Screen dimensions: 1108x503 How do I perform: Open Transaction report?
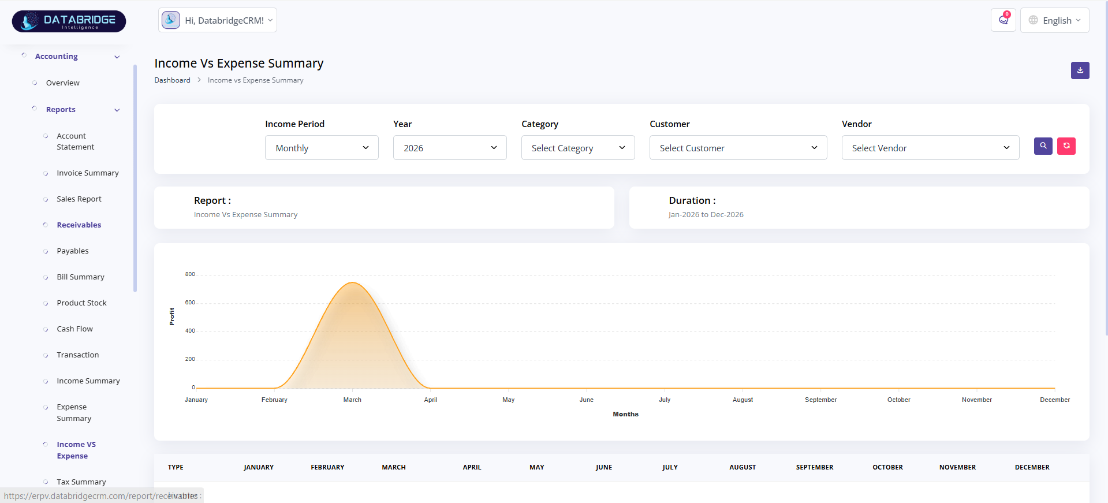(78, 355)
